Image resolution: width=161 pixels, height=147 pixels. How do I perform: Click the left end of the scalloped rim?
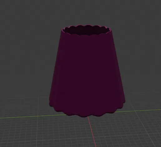(x=63, y=30)
